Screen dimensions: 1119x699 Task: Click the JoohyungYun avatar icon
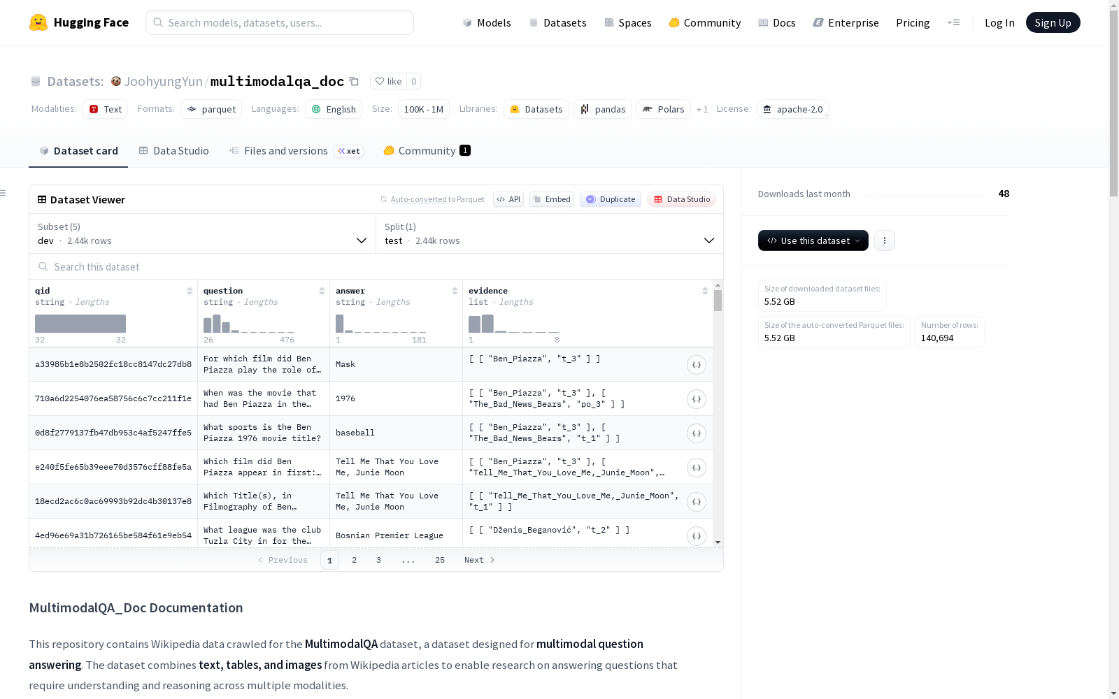tap(116, 81)
